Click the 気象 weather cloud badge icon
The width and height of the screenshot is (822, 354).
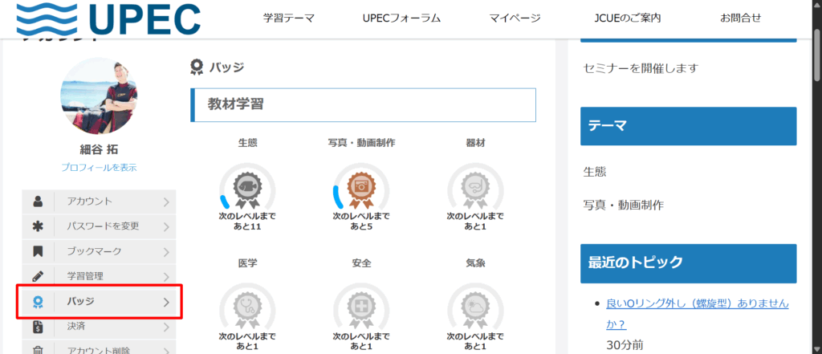[475, 307]
